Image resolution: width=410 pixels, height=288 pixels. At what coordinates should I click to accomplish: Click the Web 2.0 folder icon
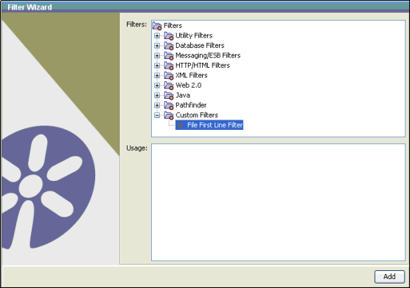click(x=169, y=86)
